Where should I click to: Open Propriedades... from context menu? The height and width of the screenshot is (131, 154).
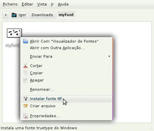(x=66, y=116)
